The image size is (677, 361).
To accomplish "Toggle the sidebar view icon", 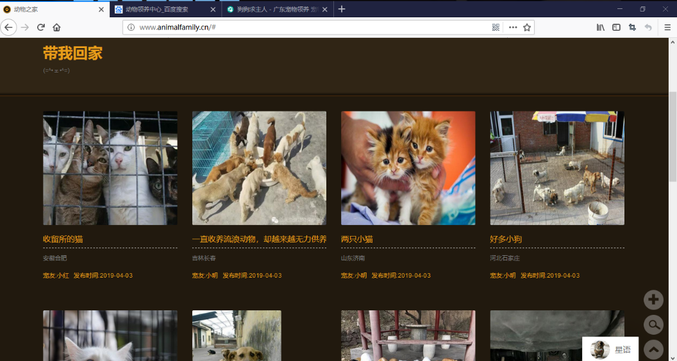I will (617, 27).
